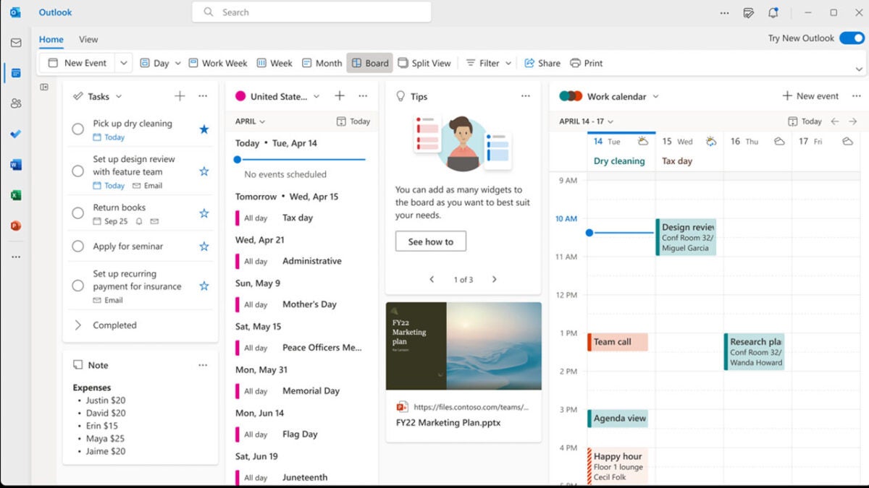The height and width of the screenshot is (488, 869).
Task: Create a new event in Work calendar
Action: click(810, 95)
